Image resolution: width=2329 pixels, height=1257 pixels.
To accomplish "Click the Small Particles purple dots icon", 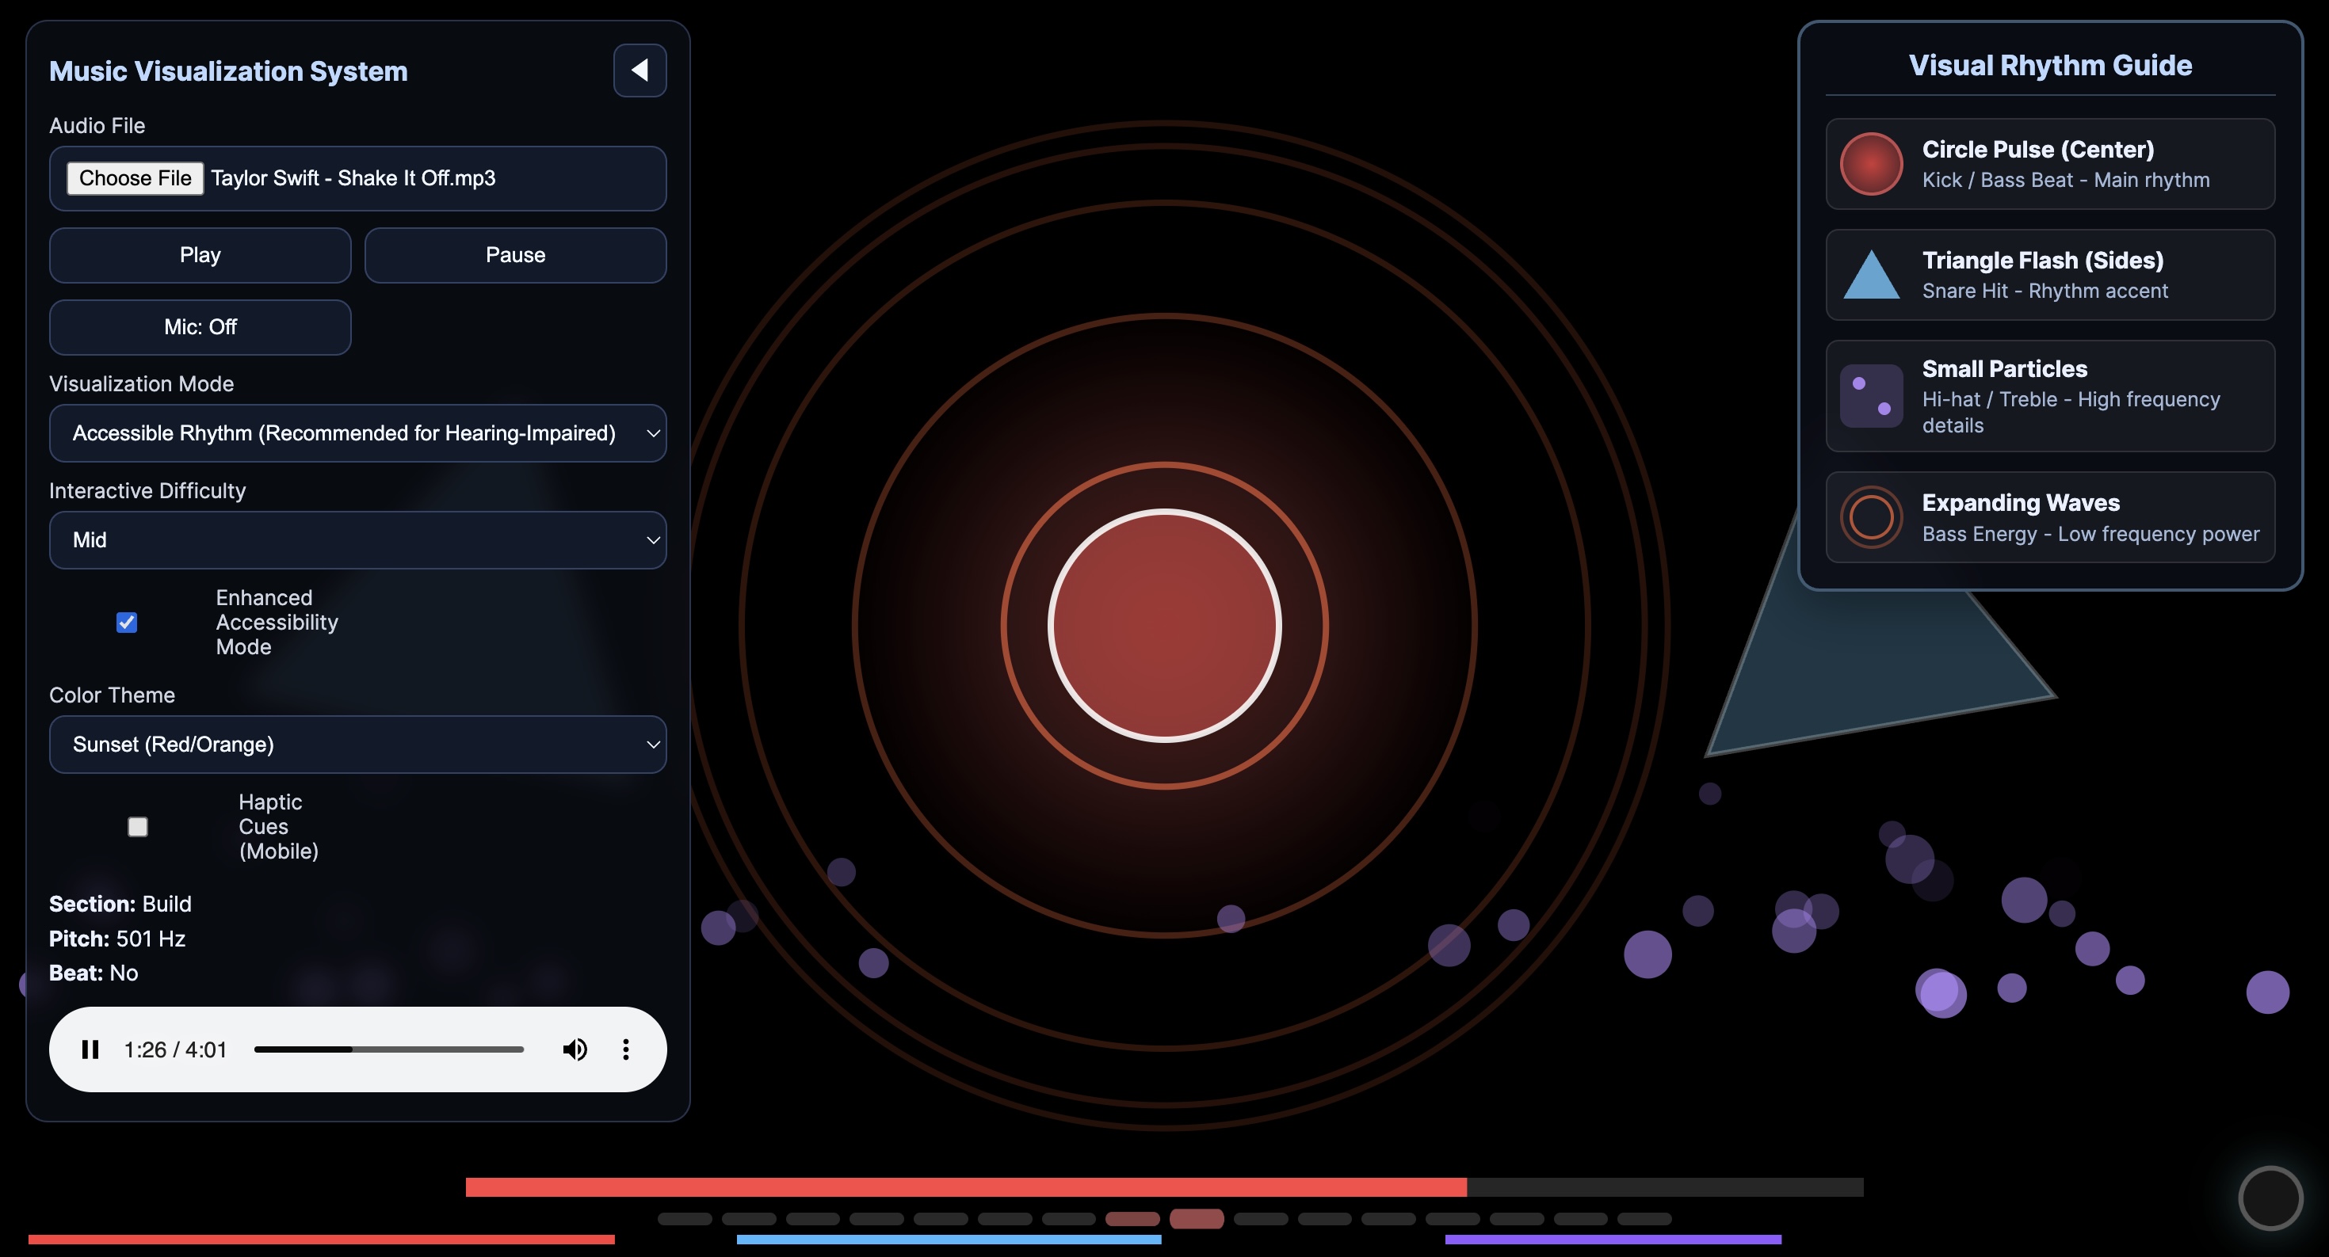I will coord(1871,396).
